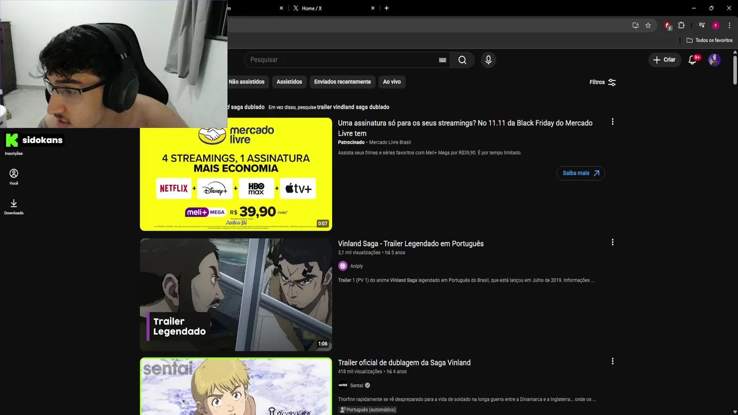This screenshot has height=415, width=738.
Task: Open the Mercado Livre ad thumbnail
Action: 236,174
